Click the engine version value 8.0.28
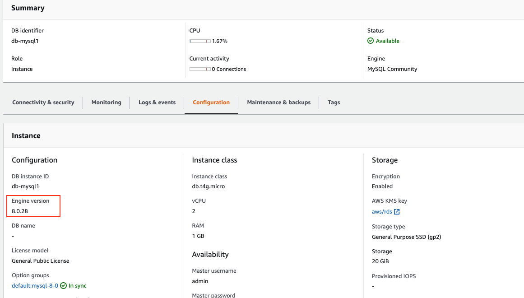 [x=20, y=211]
